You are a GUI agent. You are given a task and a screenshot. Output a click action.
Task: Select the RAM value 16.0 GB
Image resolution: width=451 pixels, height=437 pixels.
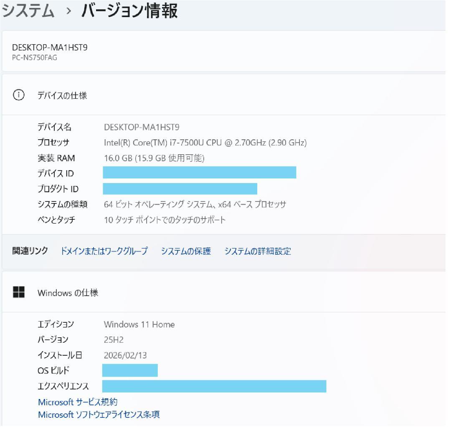154,158
